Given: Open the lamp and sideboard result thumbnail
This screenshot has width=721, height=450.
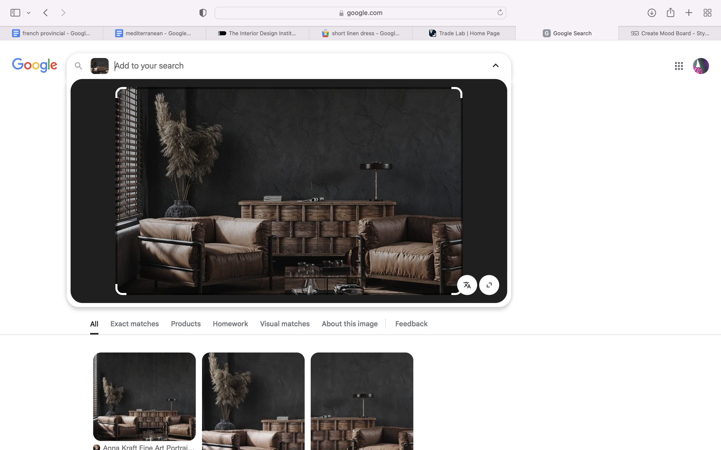Looking at the screenshot, I should coord(362,401).
